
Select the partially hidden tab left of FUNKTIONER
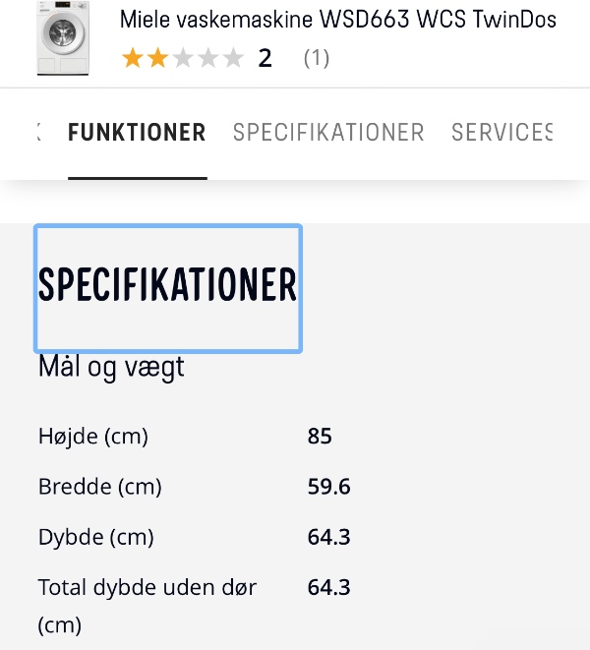click(x=38, y=133)
